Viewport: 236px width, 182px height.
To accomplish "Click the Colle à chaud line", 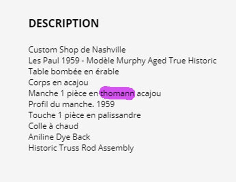I will (53, 126).
